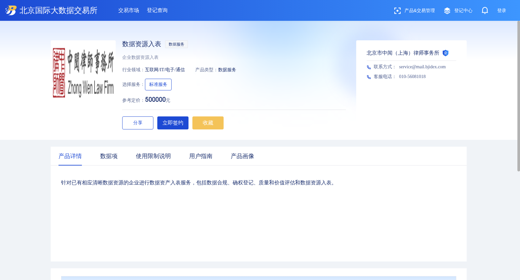Click the Zhong Wen Law Firm product image
The height and width of the screenshot is (280, 520).
click(83, 73)
